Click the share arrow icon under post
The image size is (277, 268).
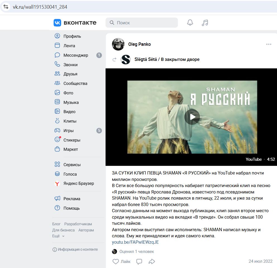click(152, 262)
